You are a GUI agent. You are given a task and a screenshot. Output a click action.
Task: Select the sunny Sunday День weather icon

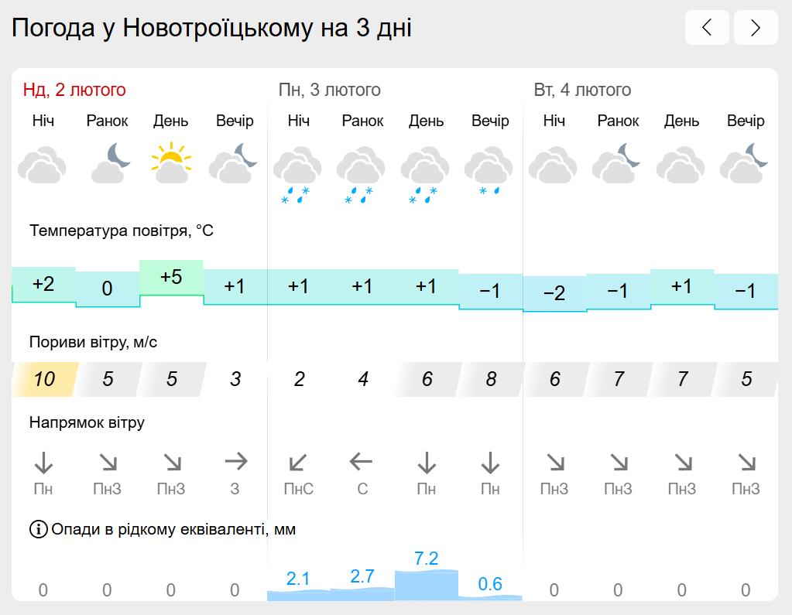pyautogui.click(x=171, y=162)
